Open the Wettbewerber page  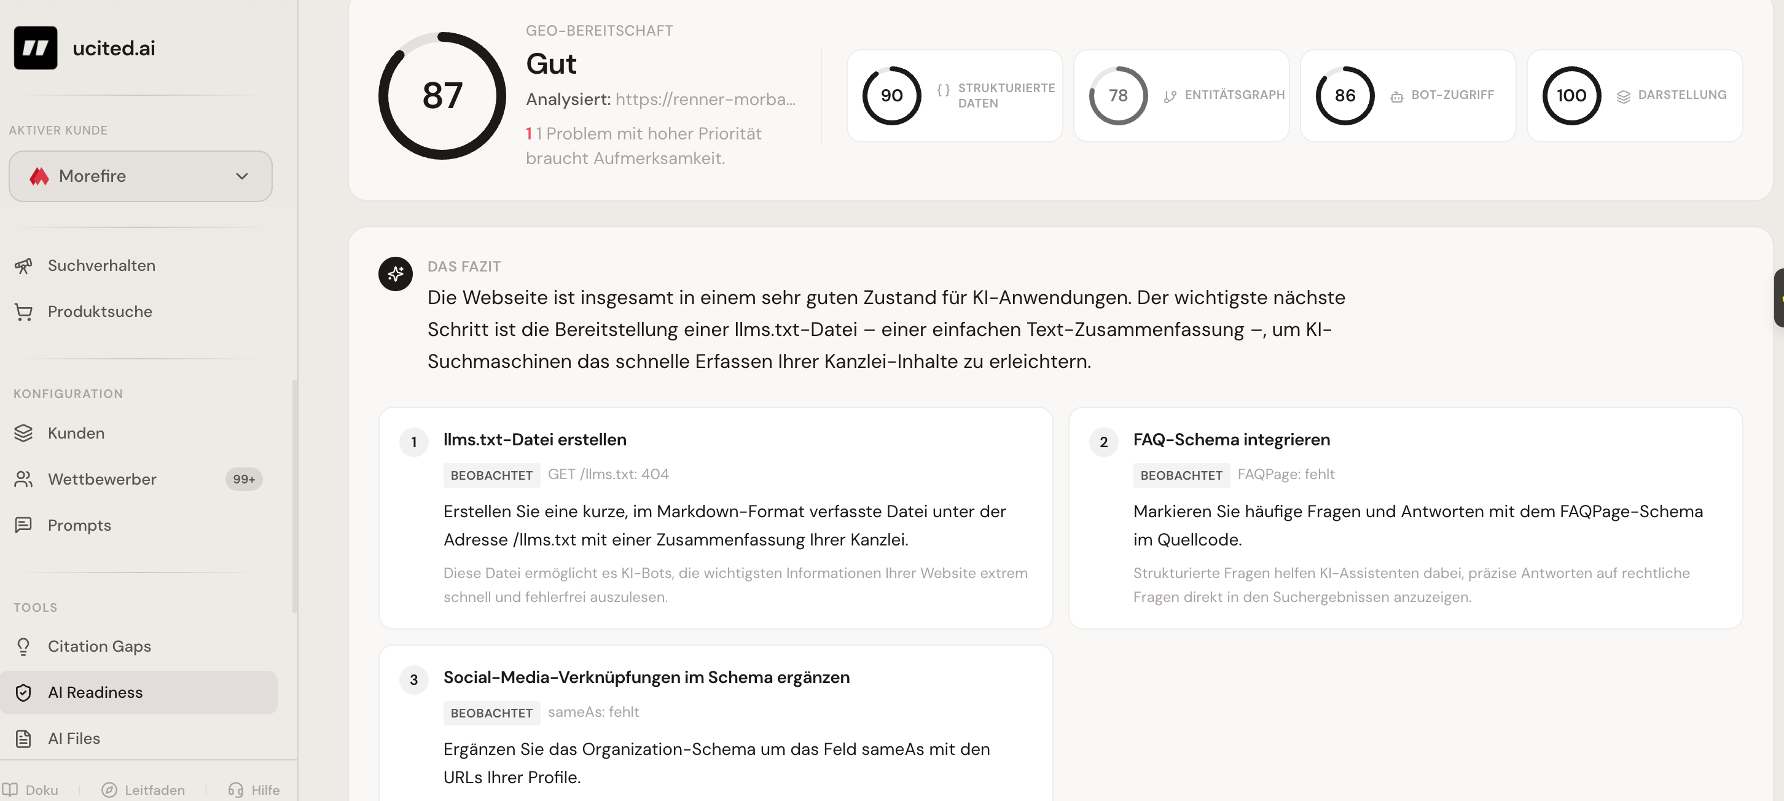[x=138, y=479]
